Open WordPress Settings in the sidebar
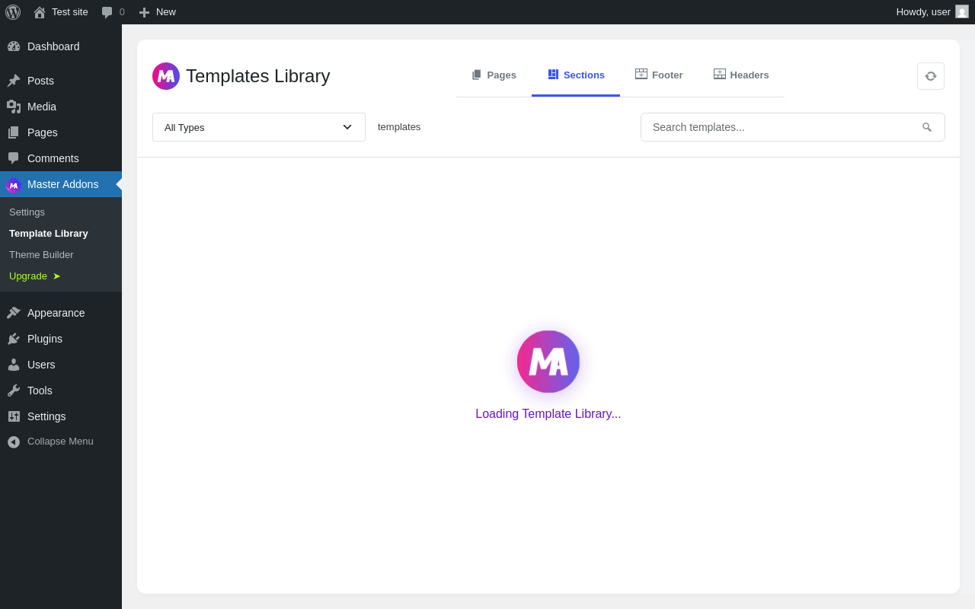Viewport: 975px width, 609px height. [61, 416]
